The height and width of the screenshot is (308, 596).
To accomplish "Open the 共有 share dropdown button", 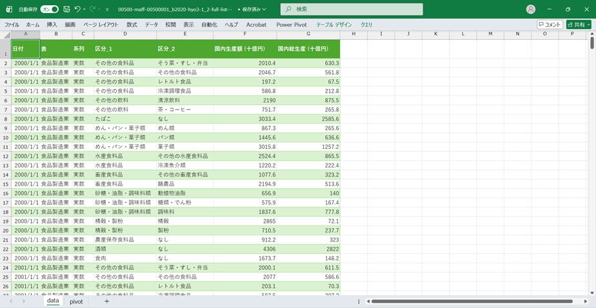I will tap(579, 24).
